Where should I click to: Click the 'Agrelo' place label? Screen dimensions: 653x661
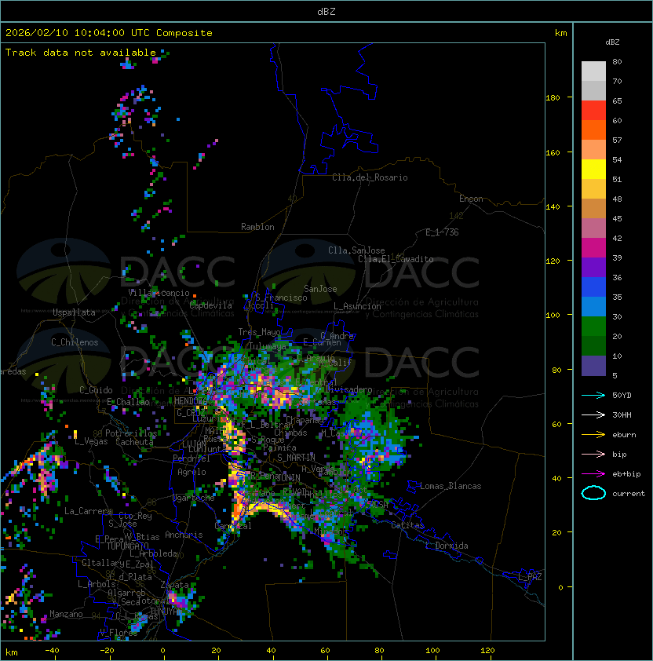click(192, 472)
